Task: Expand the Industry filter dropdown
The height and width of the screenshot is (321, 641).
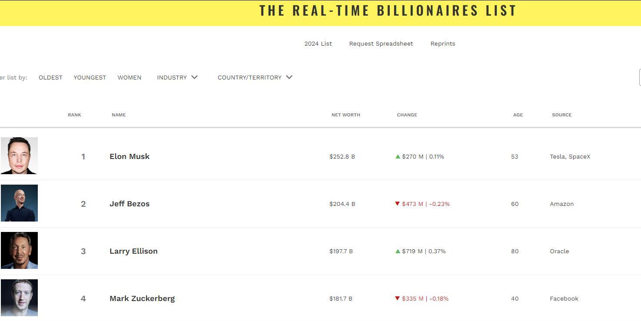Action: click(172, 77)
